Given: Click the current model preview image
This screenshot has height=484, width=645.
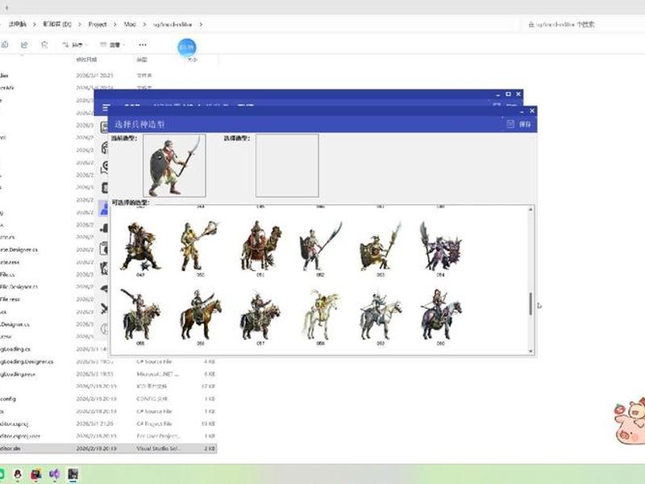Looking at the screenshot, I should pyautogui.click(x=174, y=165).
